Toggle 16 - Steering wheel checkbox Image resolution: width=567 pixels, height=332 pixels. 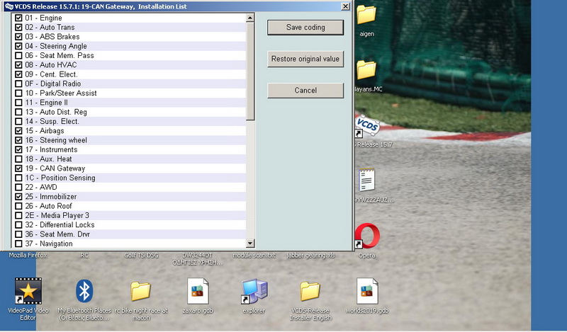[x=18, y=140]
